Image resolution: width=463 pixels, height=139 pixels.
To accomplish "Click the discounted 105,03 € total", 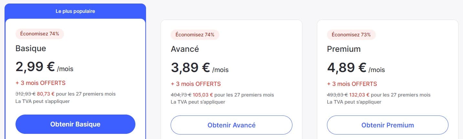I will point(203,95).
